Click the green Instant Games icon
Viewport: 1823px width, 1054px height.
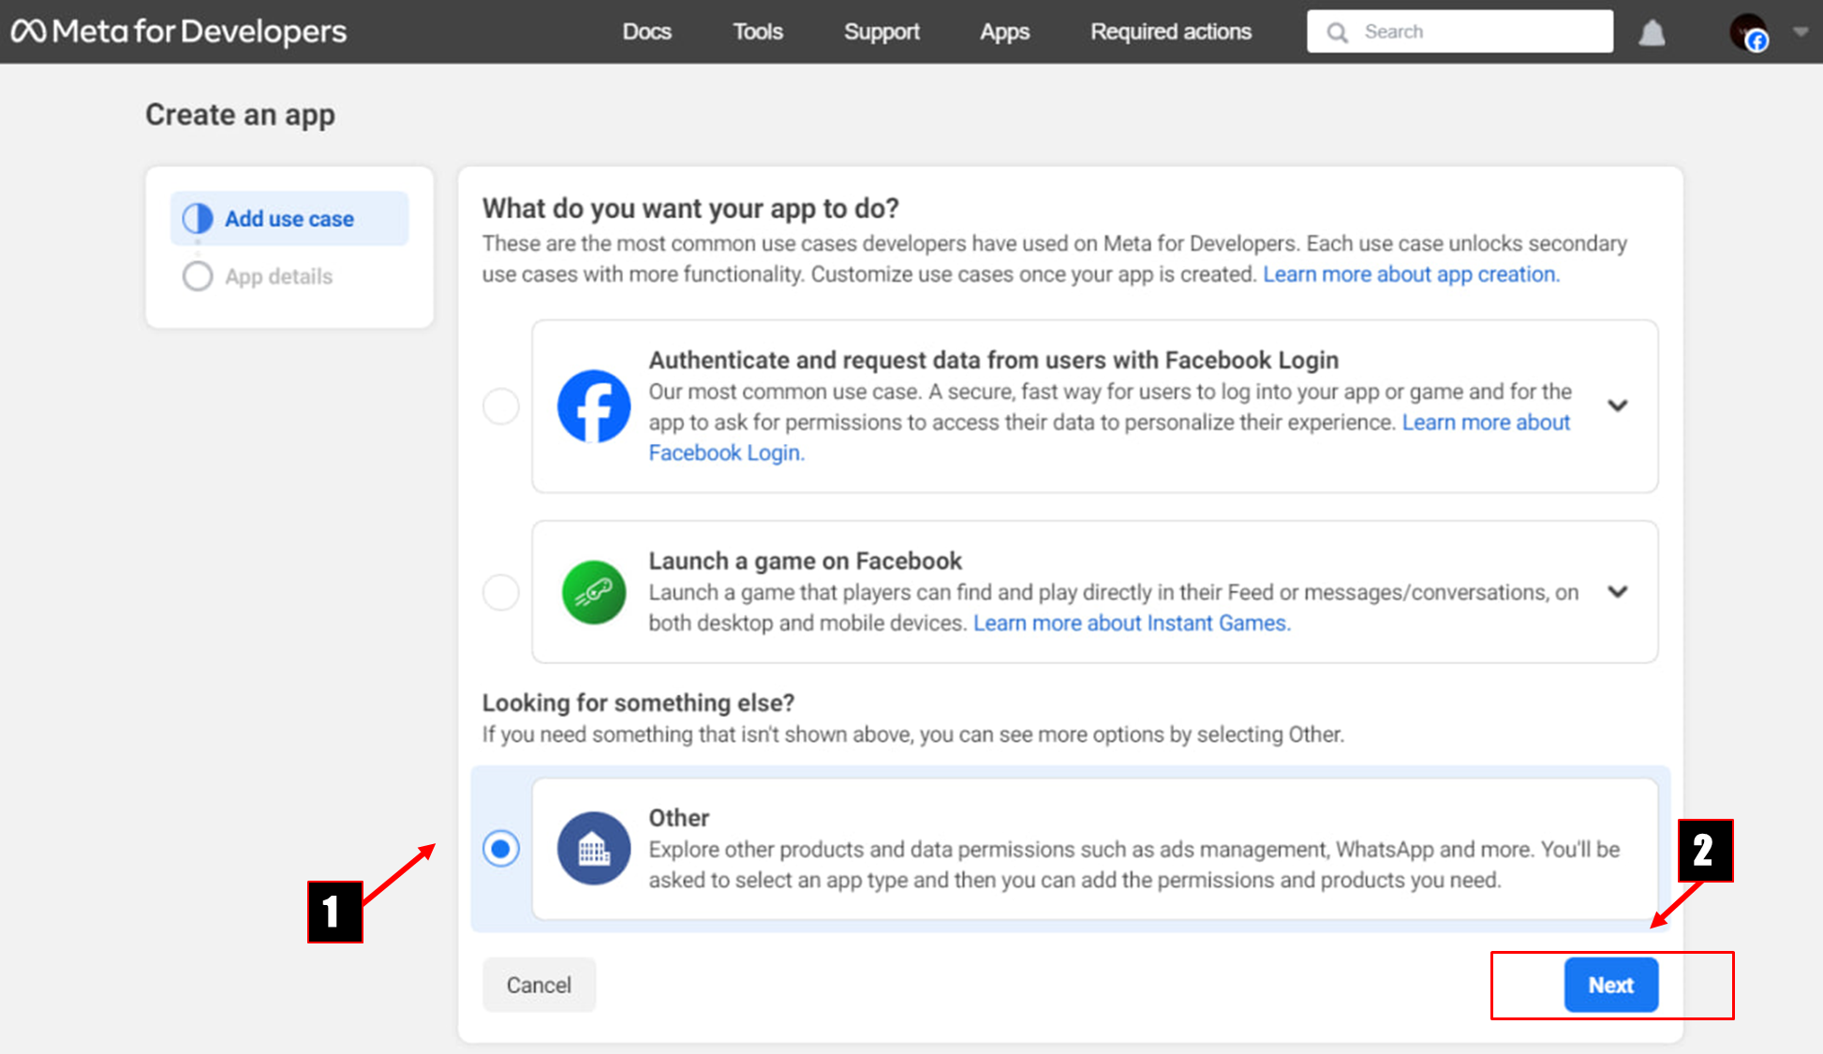(594, 592)
